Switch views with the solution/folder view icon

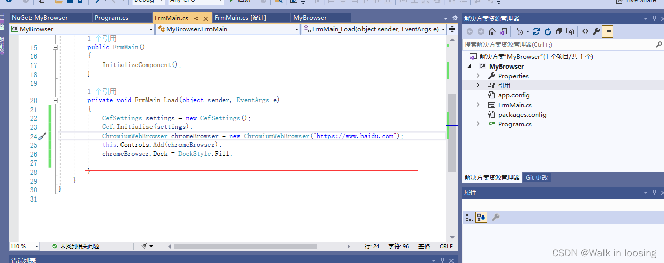click(503, 31)
